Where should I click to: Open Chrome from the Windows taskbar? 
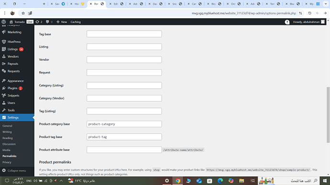coord(177,181)
